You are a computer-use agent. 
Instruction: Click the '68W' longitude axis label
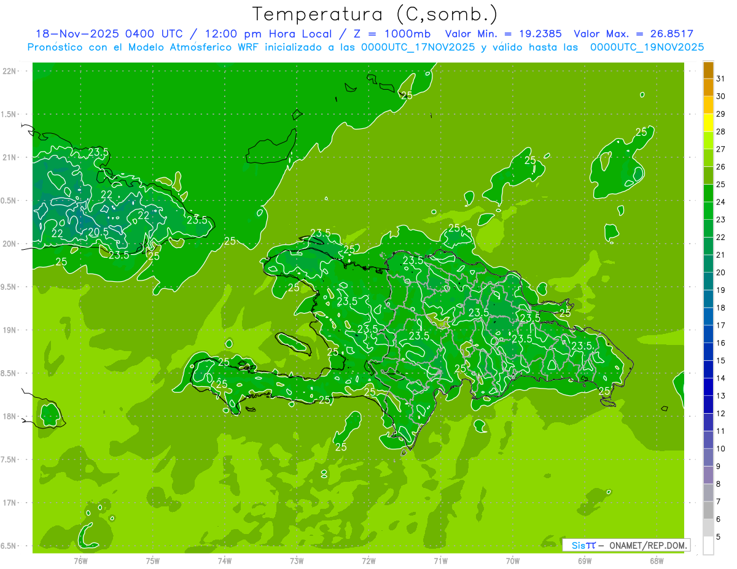[657, 561]
